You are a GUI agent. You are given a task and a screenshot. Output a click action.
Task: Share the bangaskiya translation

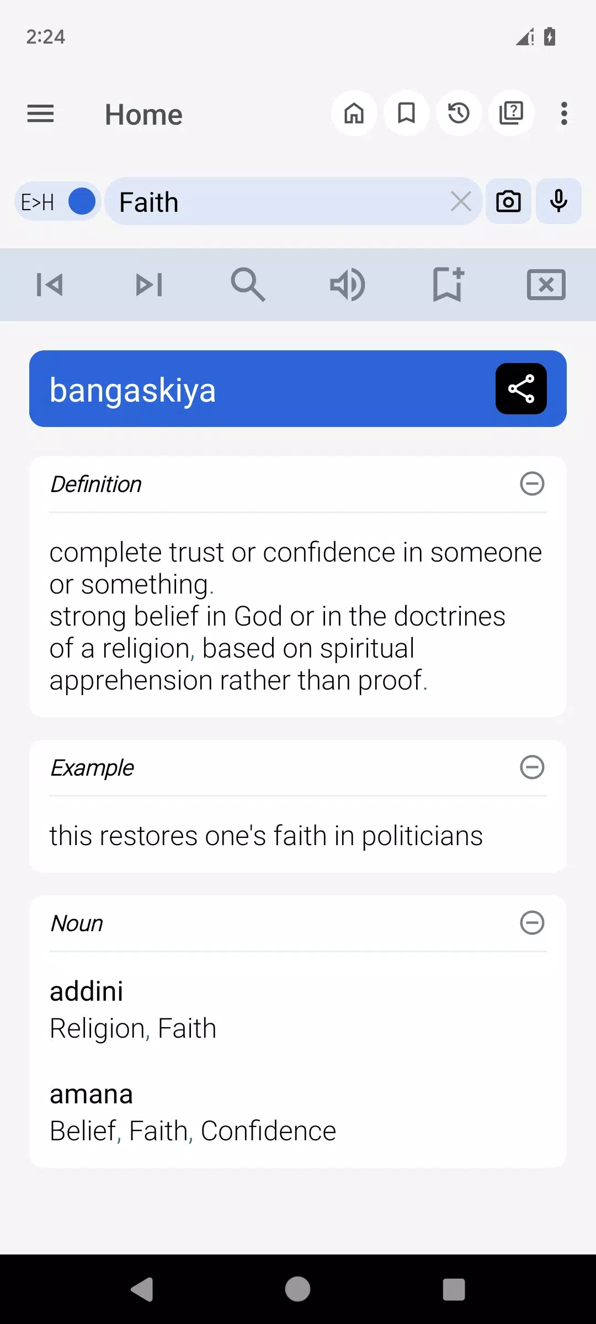521,388
